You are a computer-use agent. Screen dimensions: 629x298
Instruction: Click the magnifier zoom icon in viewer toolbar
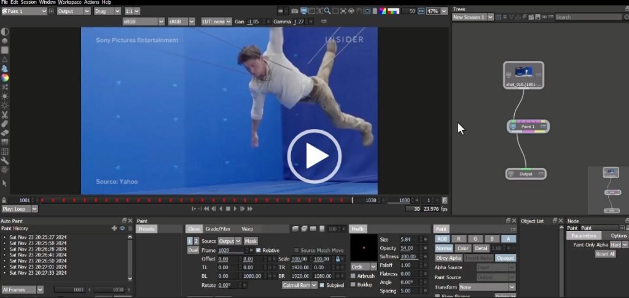[x=327, y=11]
